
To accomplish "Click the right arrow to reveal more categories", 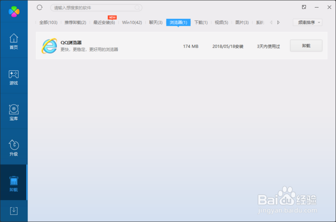I will (278, 22).
